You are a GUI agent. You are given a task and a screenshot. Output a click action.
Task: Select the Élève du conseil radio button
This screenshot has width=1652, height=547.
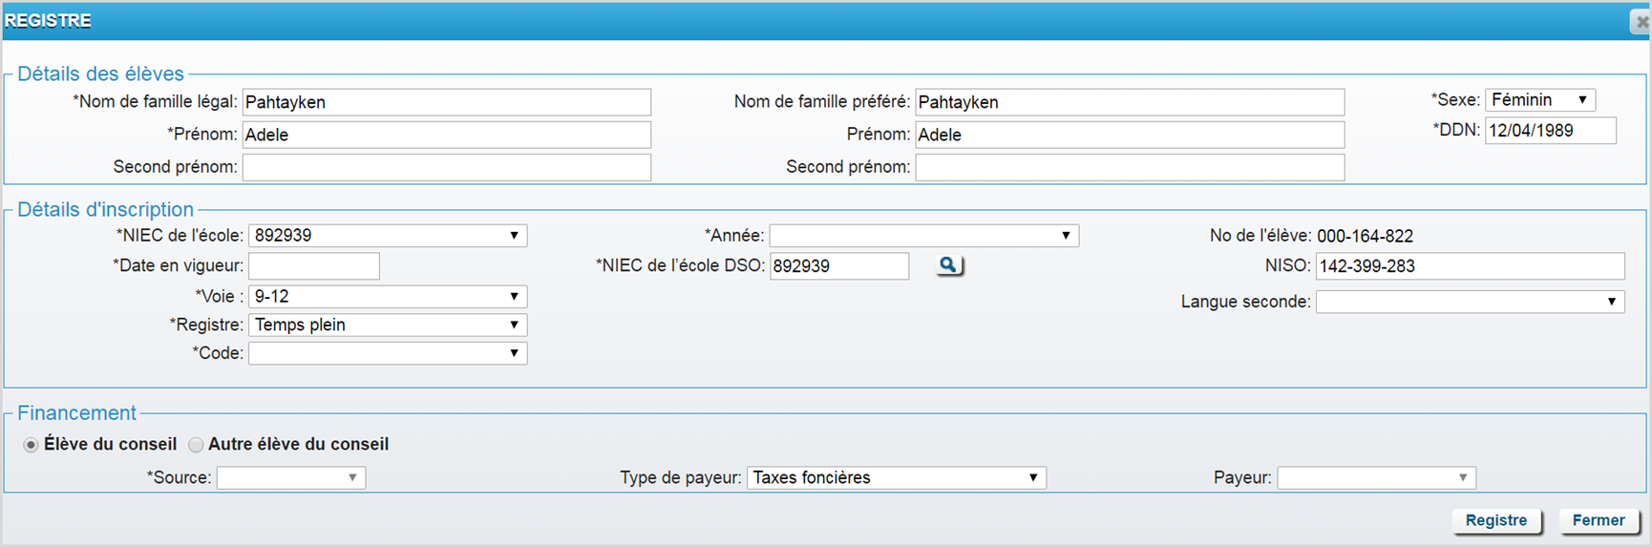32,445
